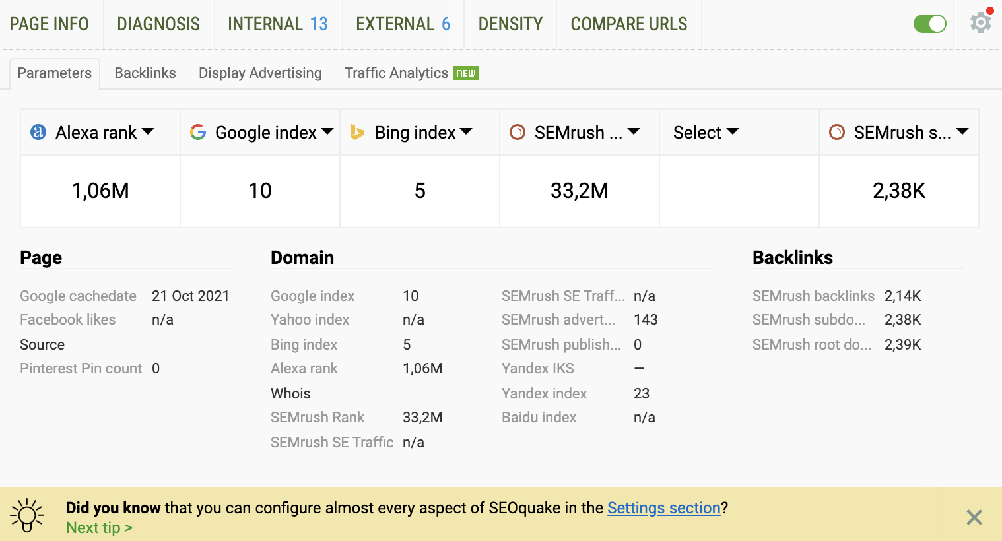The height and width of the screenshot is (541, 1002).
Task: Click the Yandex index label
Action: (544, 393)
